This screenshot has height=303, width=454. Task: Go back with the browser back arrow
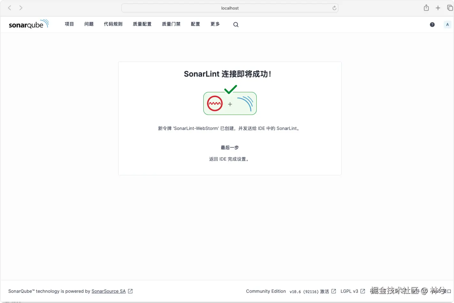point(10,8)
